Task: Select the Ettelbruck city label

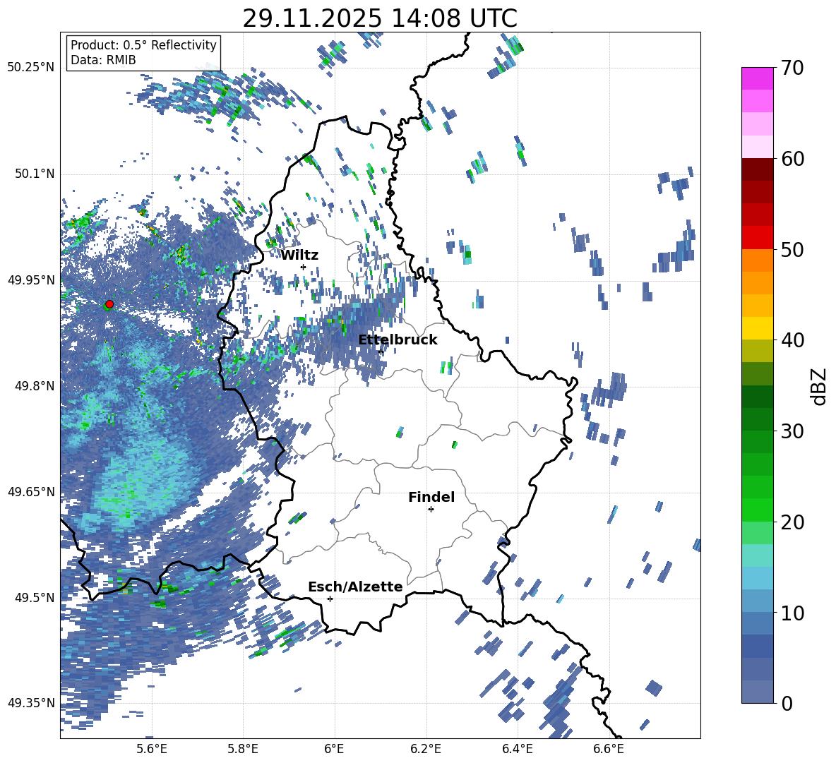Action: point(398,340)
